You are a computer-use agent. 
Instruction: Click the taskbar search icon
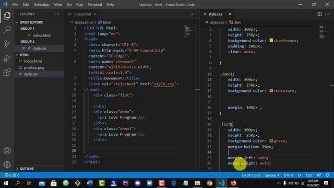[18, 183]
